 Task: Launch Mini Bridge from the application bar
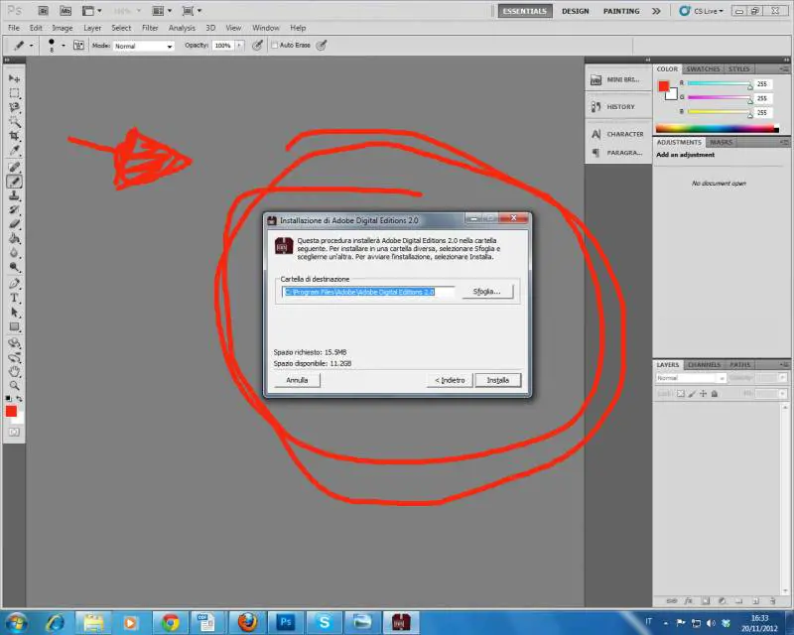click(66, 11)
